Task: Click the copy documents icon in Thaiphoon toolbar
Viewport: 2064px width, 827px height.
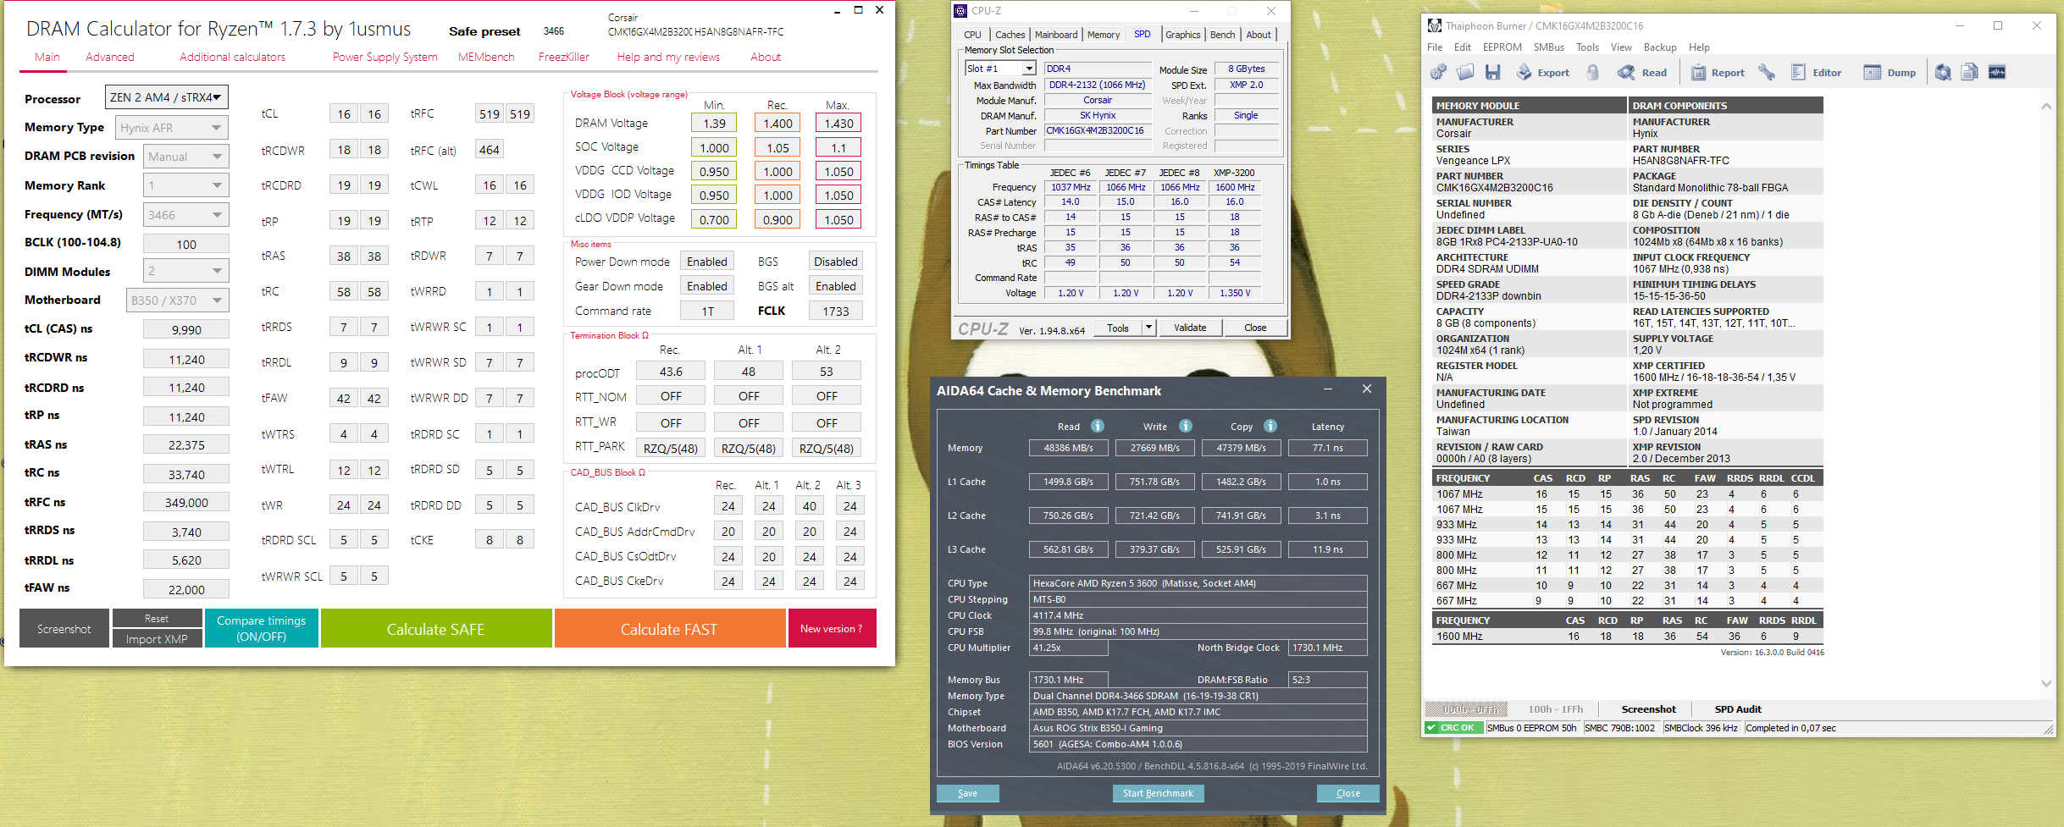Action: coord(1970,73)
